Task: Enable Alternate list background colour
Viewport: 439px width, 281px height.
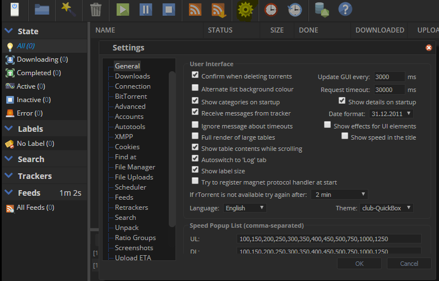Action: [x=195, y=88]
